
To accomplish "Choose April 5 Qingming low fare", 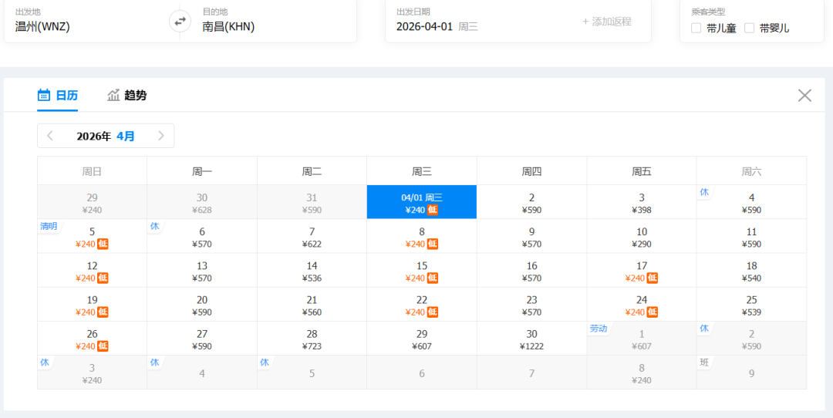I will [92, 238].
